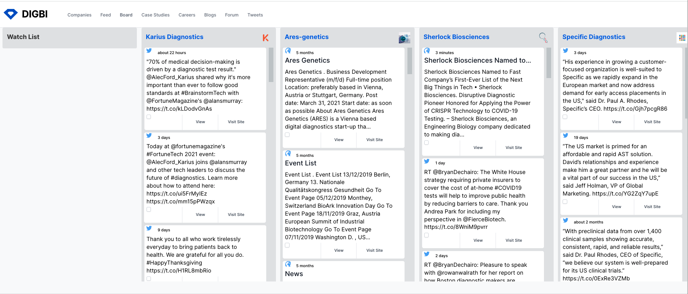Click Visit Site on Sherlock Named to Fast Company card
The height and width of the screenshot is (294, 688).
514,148
